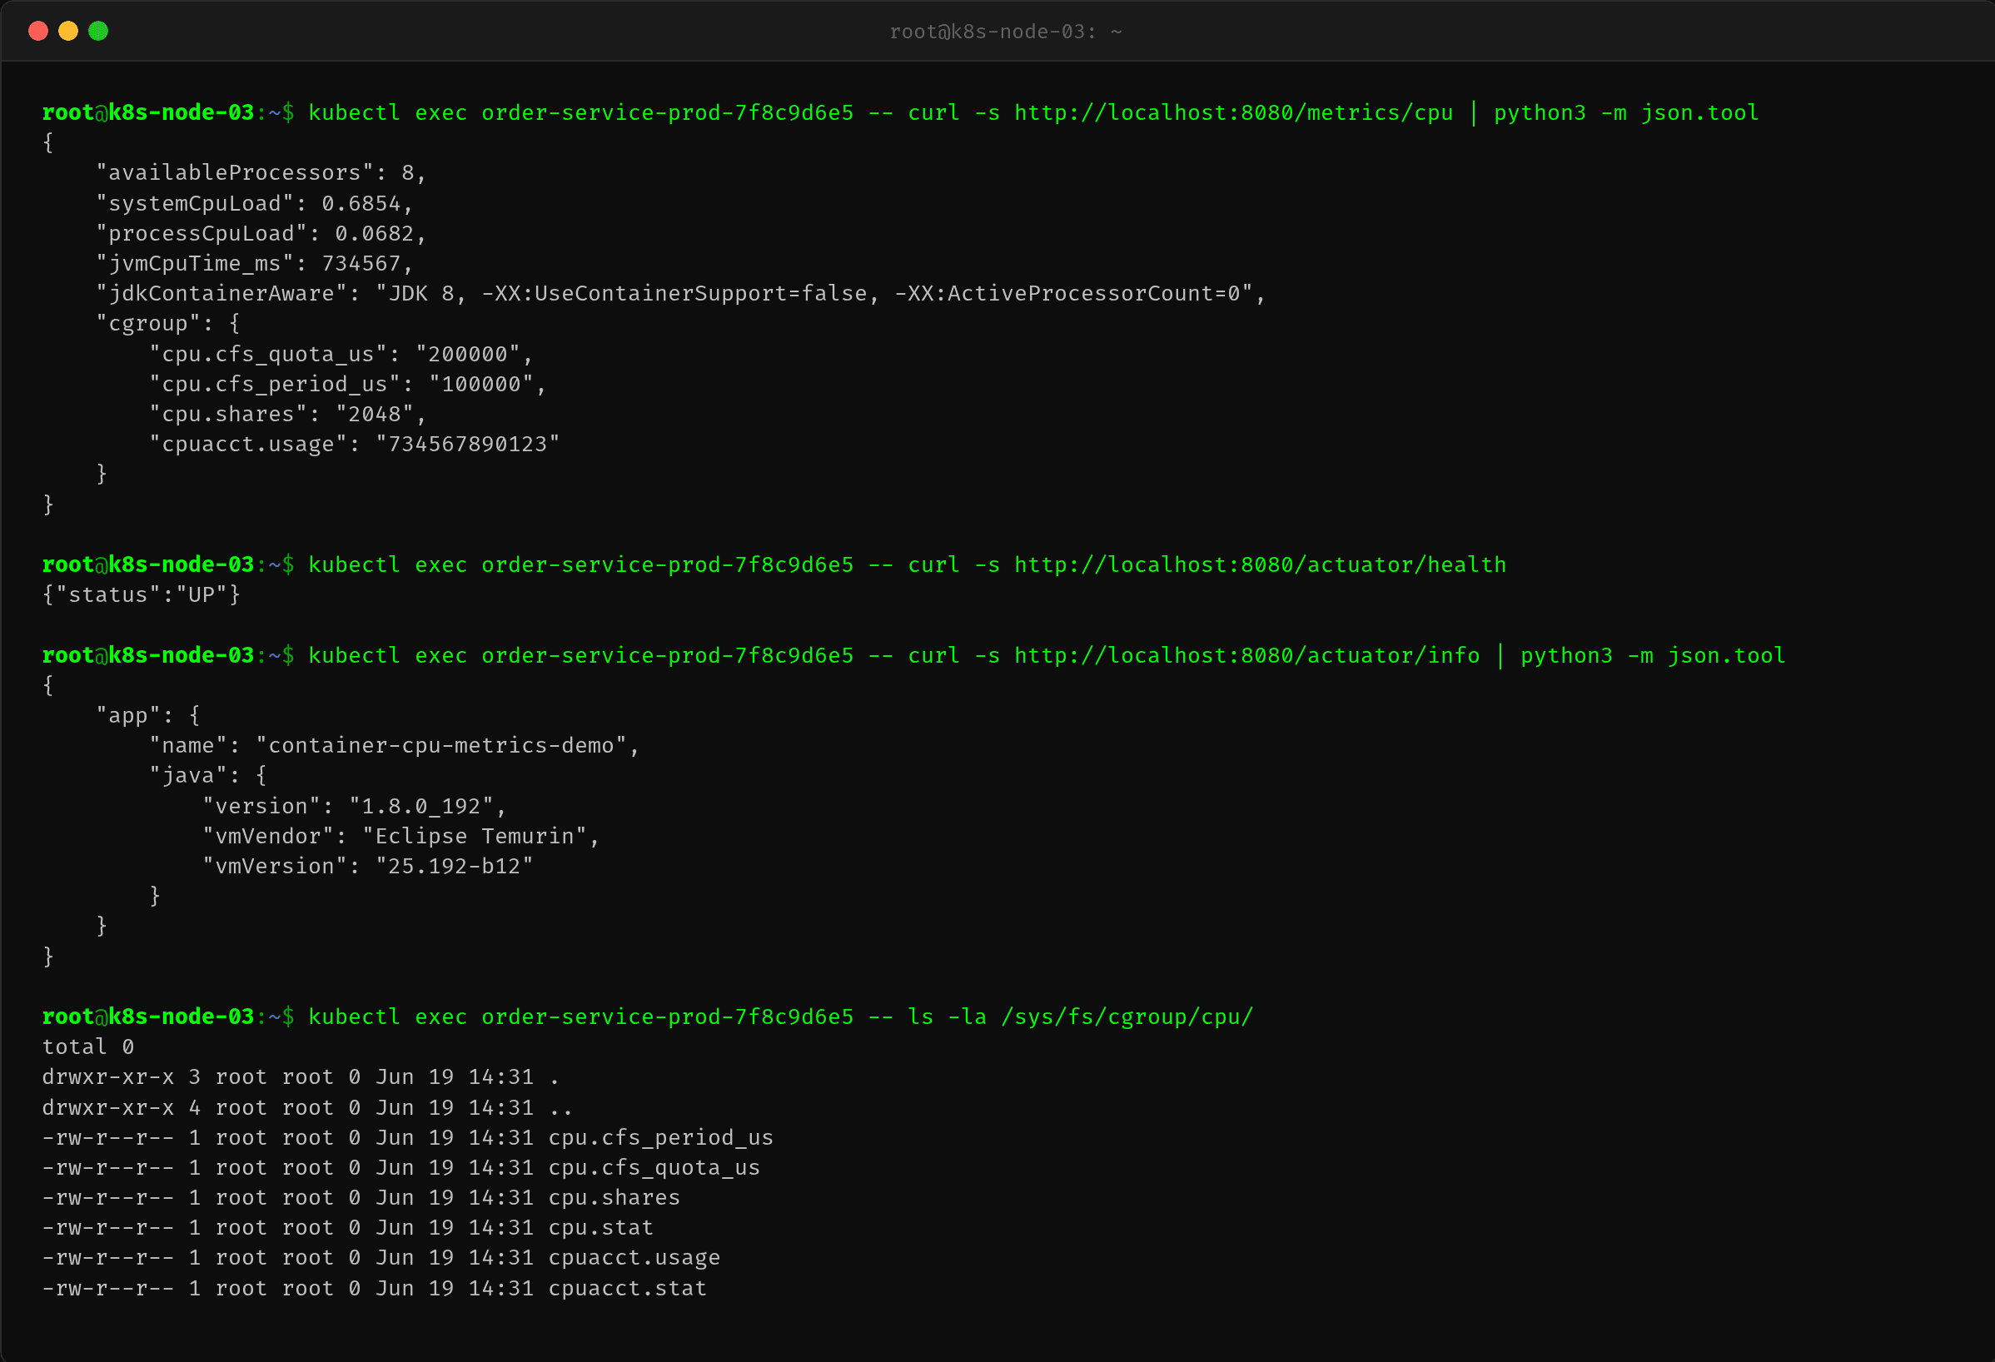Click the green maximize window button
This screenshot has width=1995, height=1362.
pos(99,32)
